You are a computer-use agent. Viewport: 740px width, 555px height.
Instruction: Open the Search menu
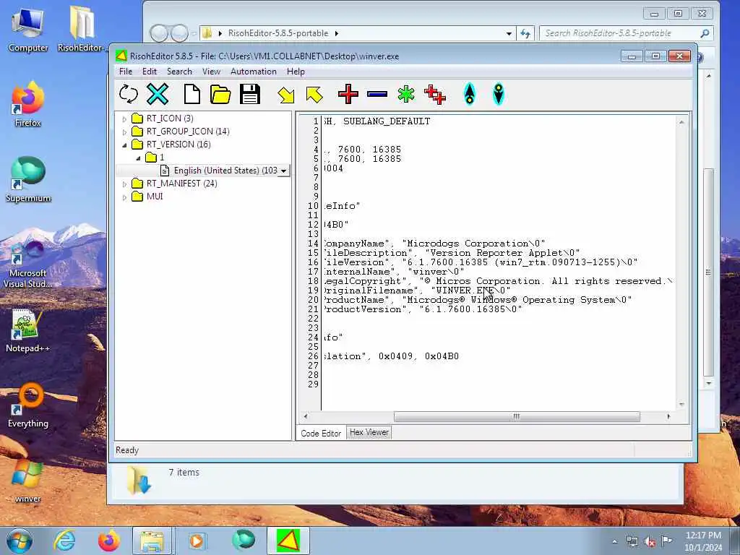coord(179,72)
